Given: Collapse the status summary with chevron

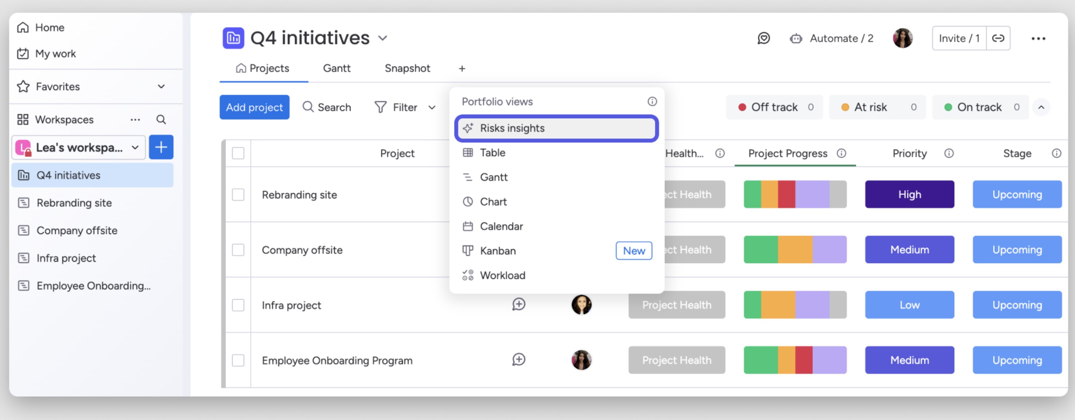Looking at the screenshot, I should [x=1041, y=108].
